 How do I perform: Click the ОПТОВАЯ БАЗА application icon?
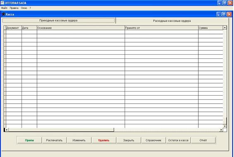click(x=2, y=2)
